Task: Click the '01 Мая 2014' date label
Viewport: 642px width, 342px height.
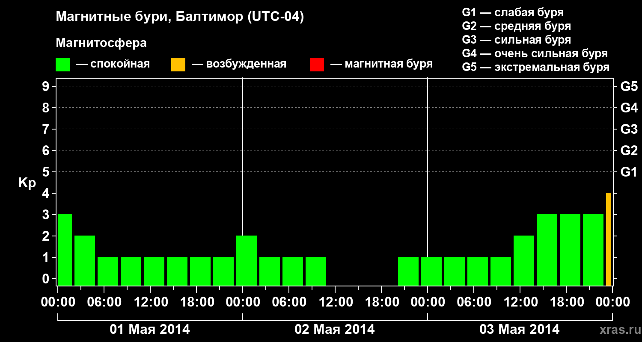Action: point(150,330)
